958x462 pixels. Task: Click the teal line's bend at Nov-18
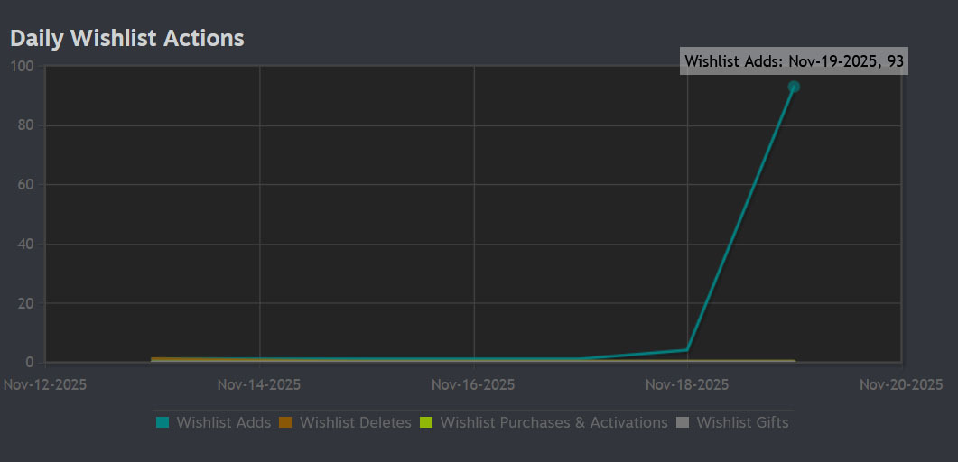pyautogui.click(x=687, y=350)
